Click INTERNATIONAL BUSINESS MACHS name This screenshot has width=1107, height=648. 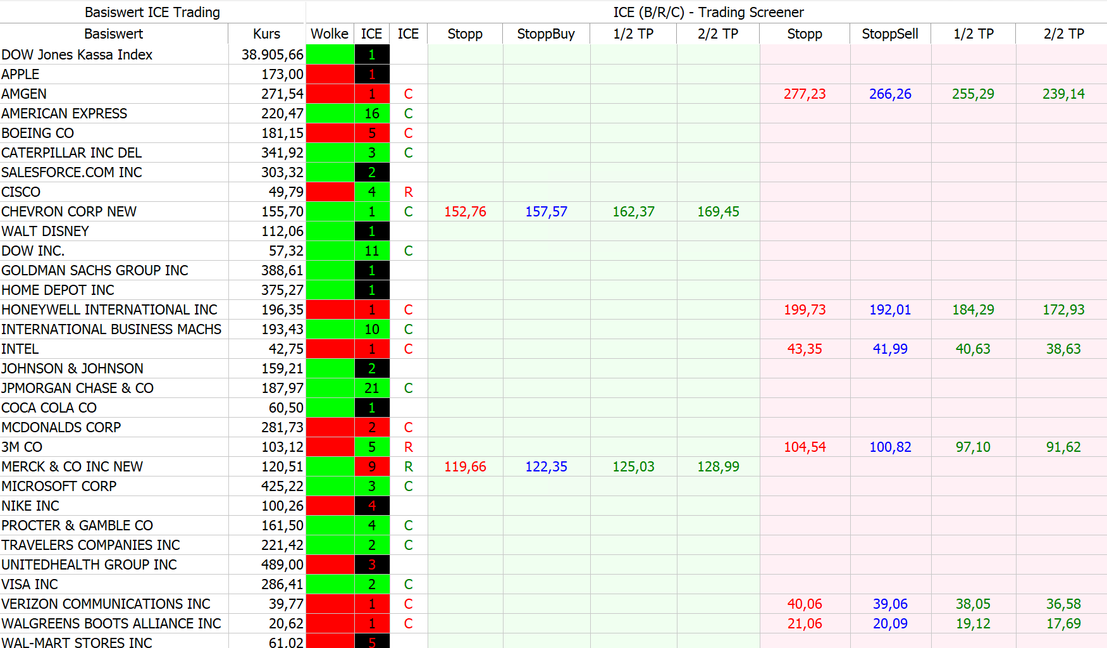111,329
